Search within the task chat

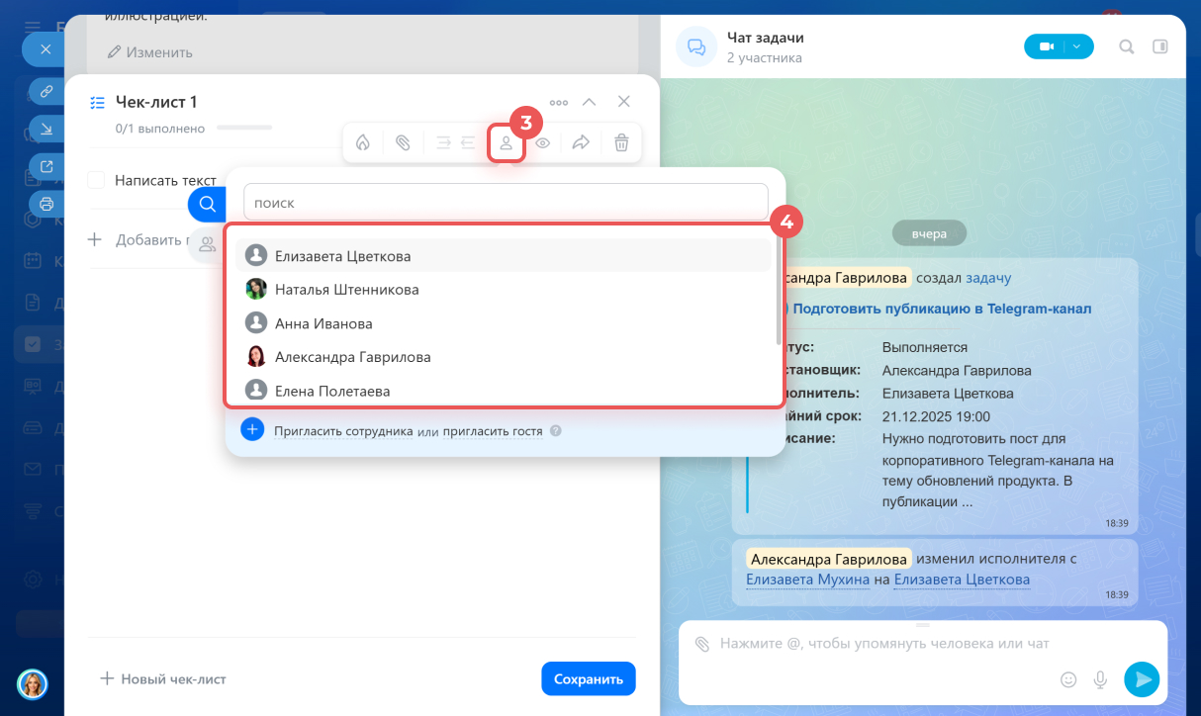pos(1126,46)
